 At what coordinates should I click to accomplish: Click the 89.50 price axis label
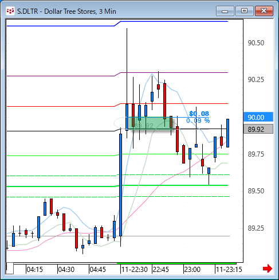[256, 191]
